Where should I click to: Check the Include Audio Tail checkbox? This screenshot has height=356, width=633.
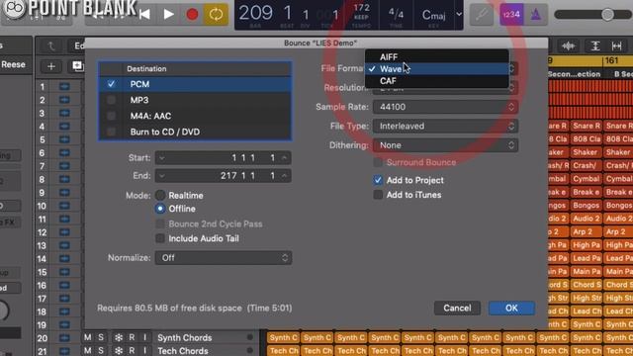pyautogui.click(x=160, y=238)
